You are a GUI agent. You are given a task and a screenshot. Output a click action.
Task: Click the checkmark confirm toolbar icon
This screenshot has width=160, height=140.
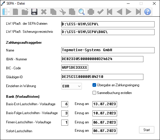[x=100, y=12]
